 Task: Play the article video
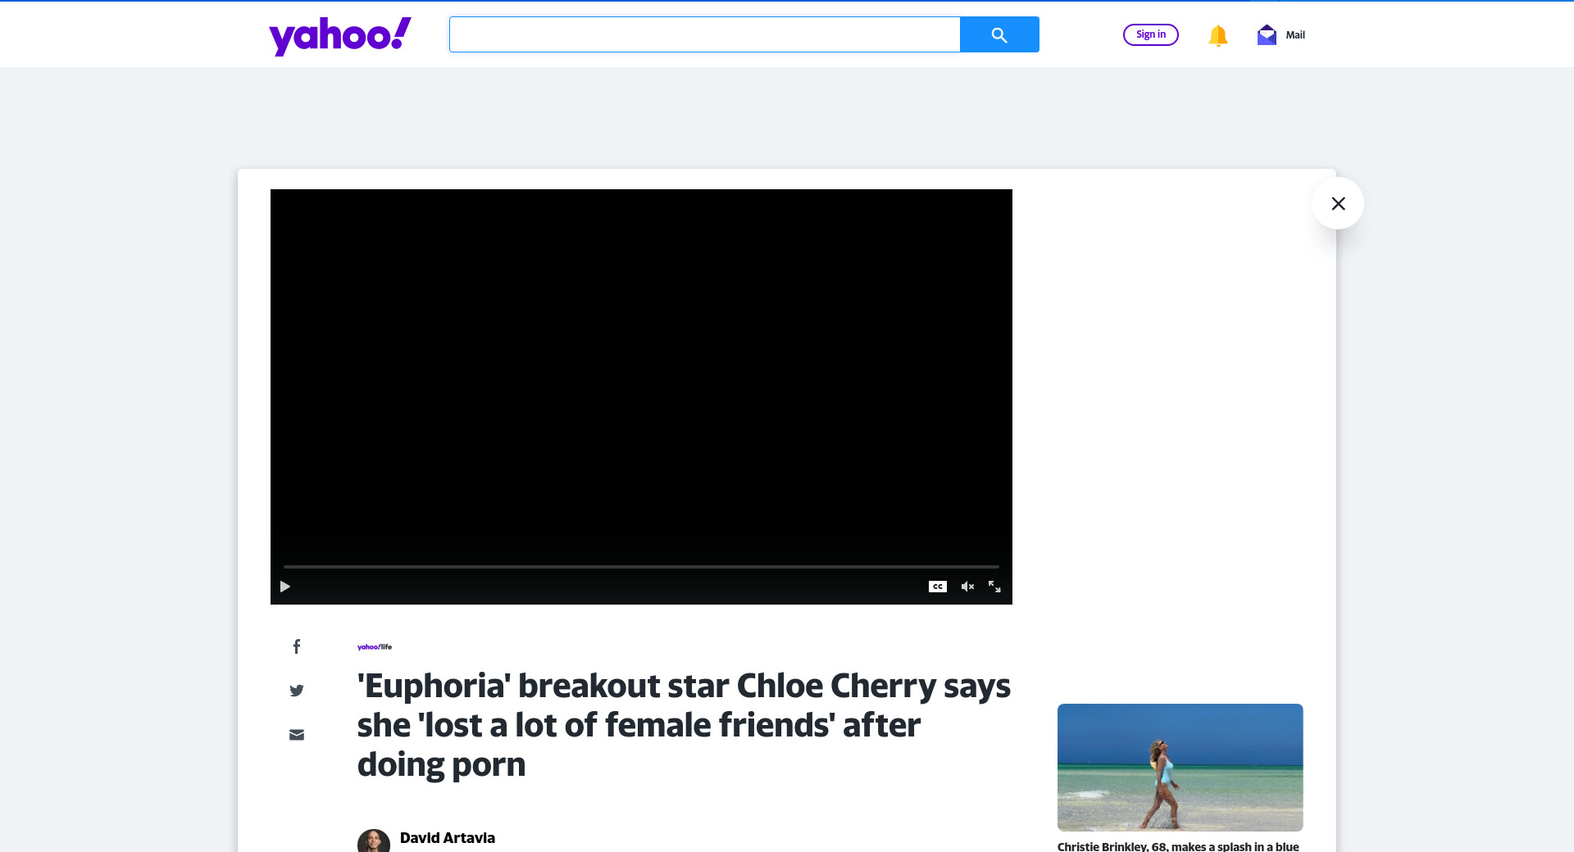(285, 587)
